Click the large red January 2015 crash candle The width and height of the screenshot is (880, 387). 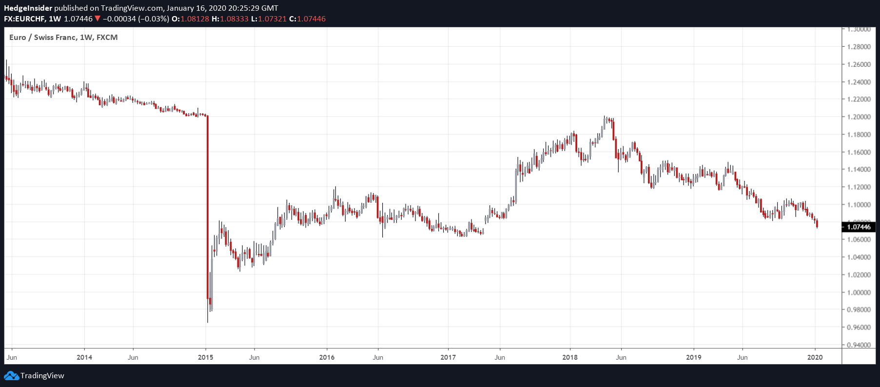[x=208, y=207]
